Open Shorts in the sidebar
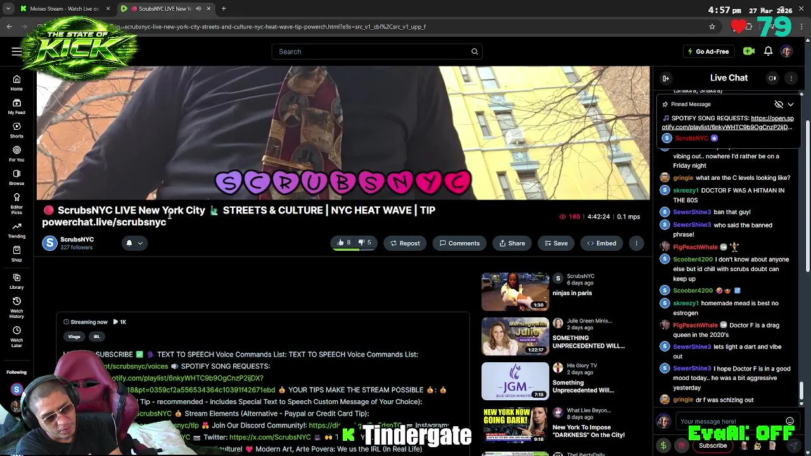 tap(16, 130)
